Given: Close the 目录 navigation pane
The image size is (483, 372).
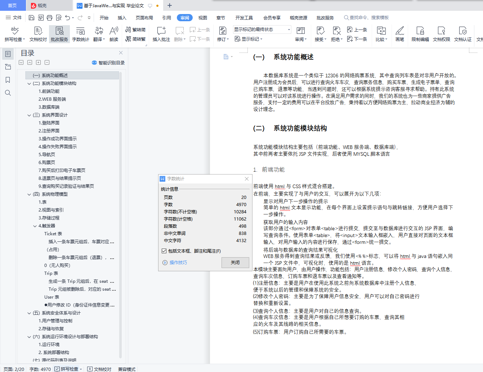Looking at the screenshot, I should (x=121, y=53).
